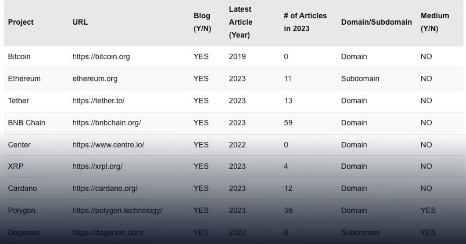Click Center's Domain cell

(354, 145)
